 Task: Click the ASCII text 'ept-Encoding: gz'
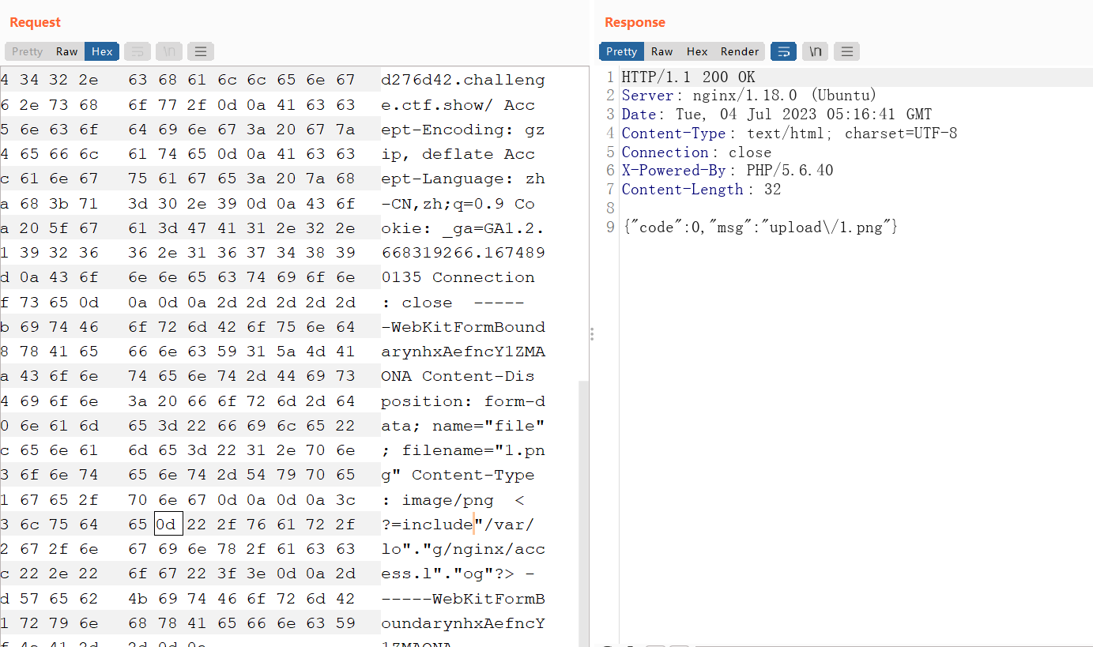(463, 130)
